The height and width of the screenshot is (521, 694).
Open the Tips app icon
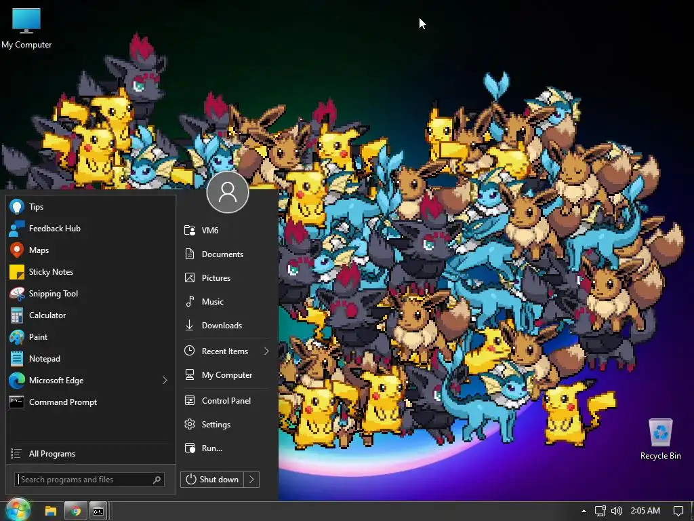17,206
